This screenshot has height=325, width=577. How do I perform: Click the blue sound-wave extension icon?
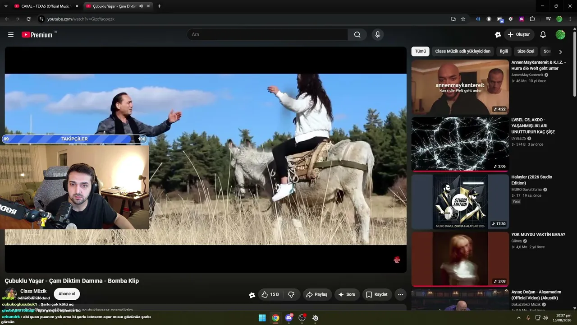478,19
